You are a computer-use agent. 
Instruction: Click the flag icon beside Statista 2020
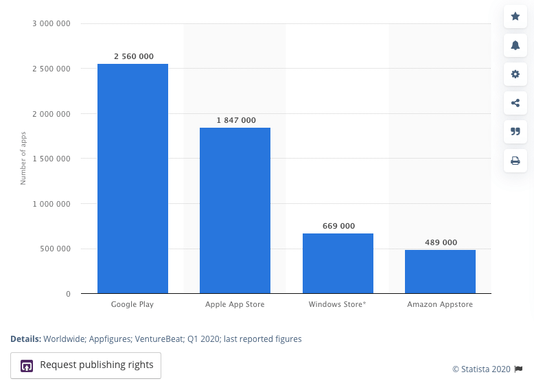[x=518, y=369]
